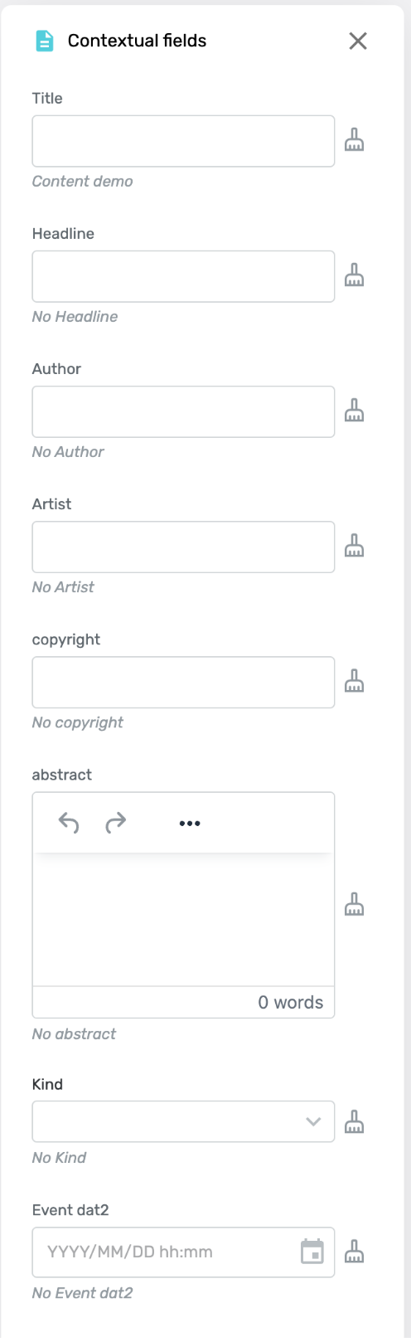Click the broom icon next to Event dat2
Image resolution: width=411 pixels, height=1342 pixels.
354,1252
